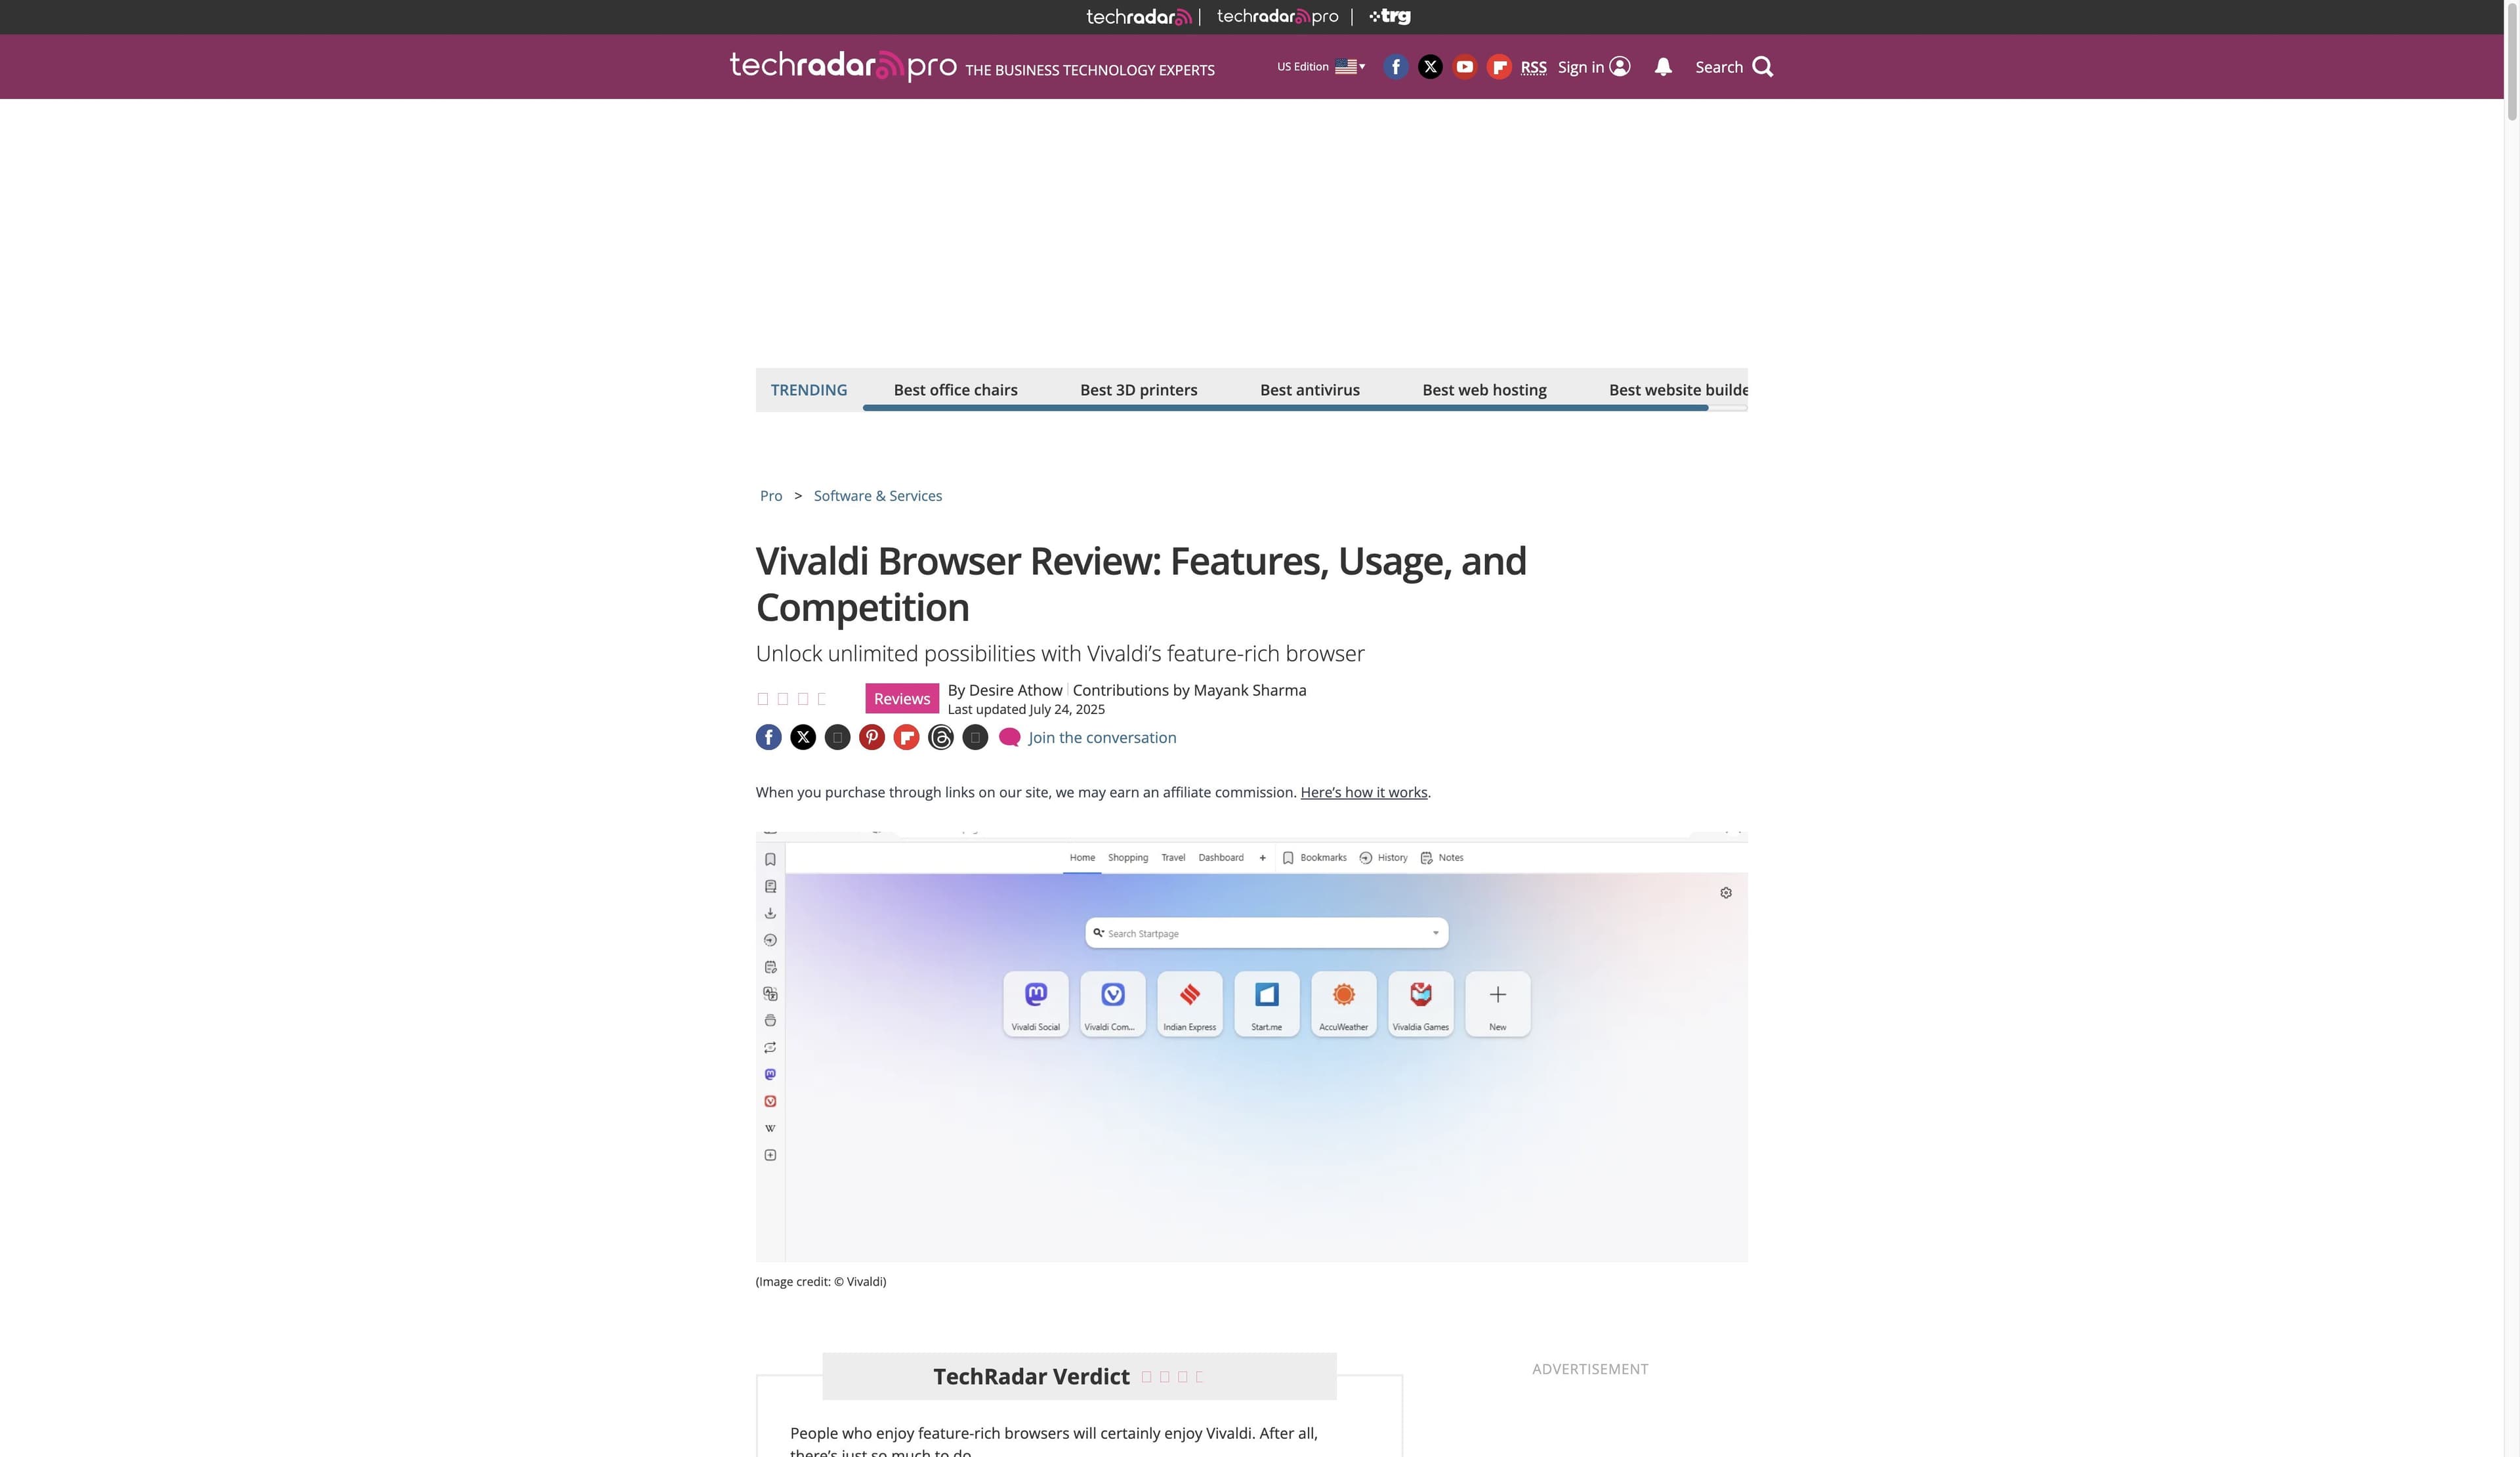Open the Best office chairs trending link
The width and height of the screenshot is (2520, 1457).
955,390
